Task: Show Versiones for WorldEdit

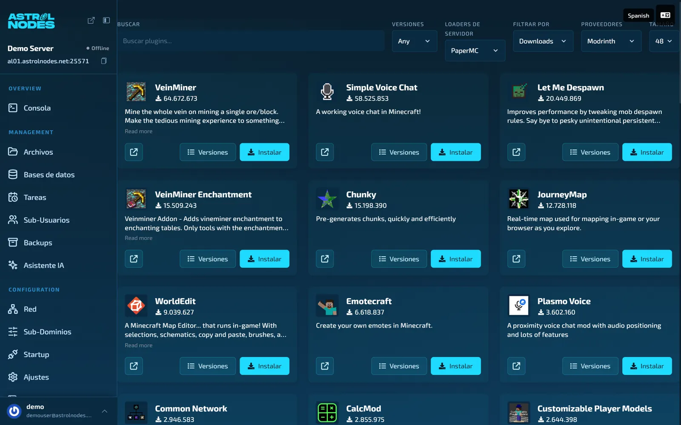Action: [208, 366]
